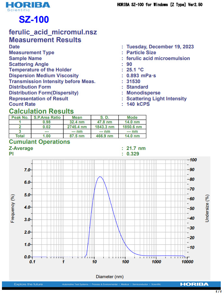
Task: Click the Frequency (%) axis title
Action: [13, 209]
